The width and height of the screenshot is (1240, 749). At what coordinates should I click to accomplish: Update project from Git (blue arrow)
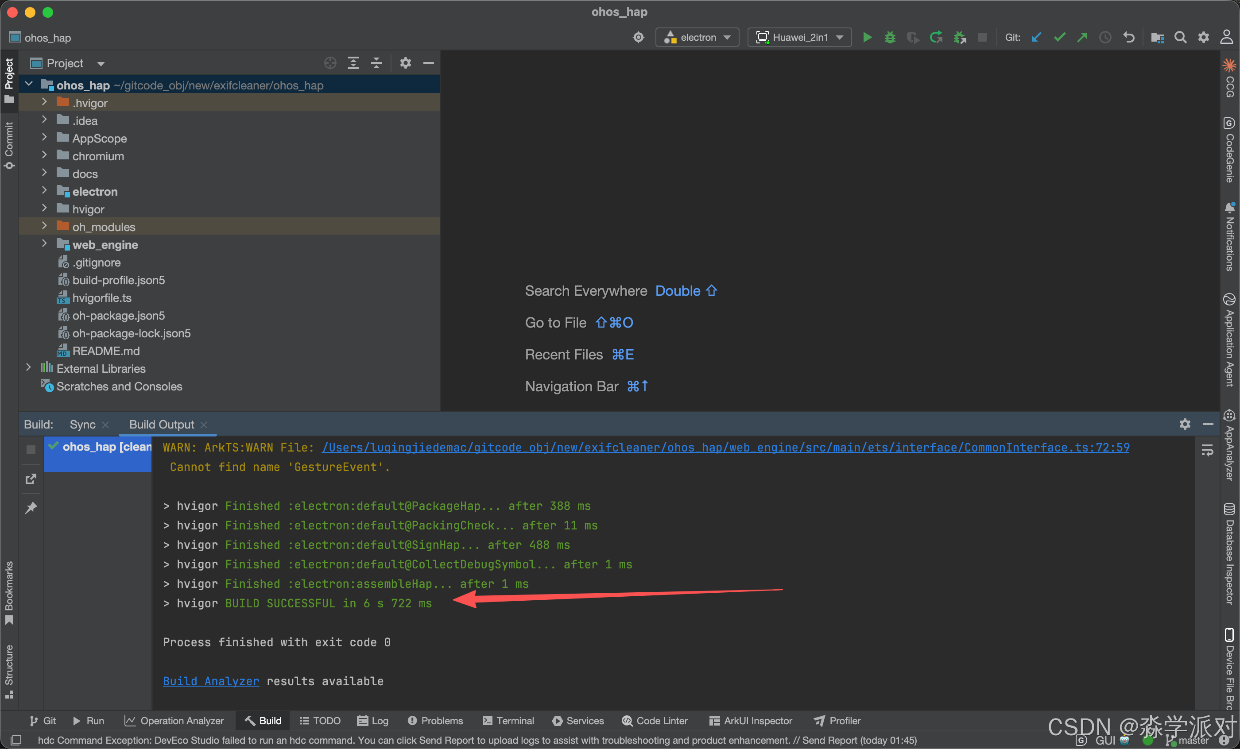point(1036,37)
